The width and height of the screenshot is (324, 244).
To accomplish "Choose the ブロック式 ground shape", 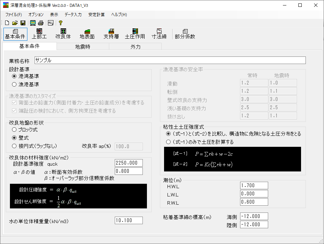I will click(14, 130).
